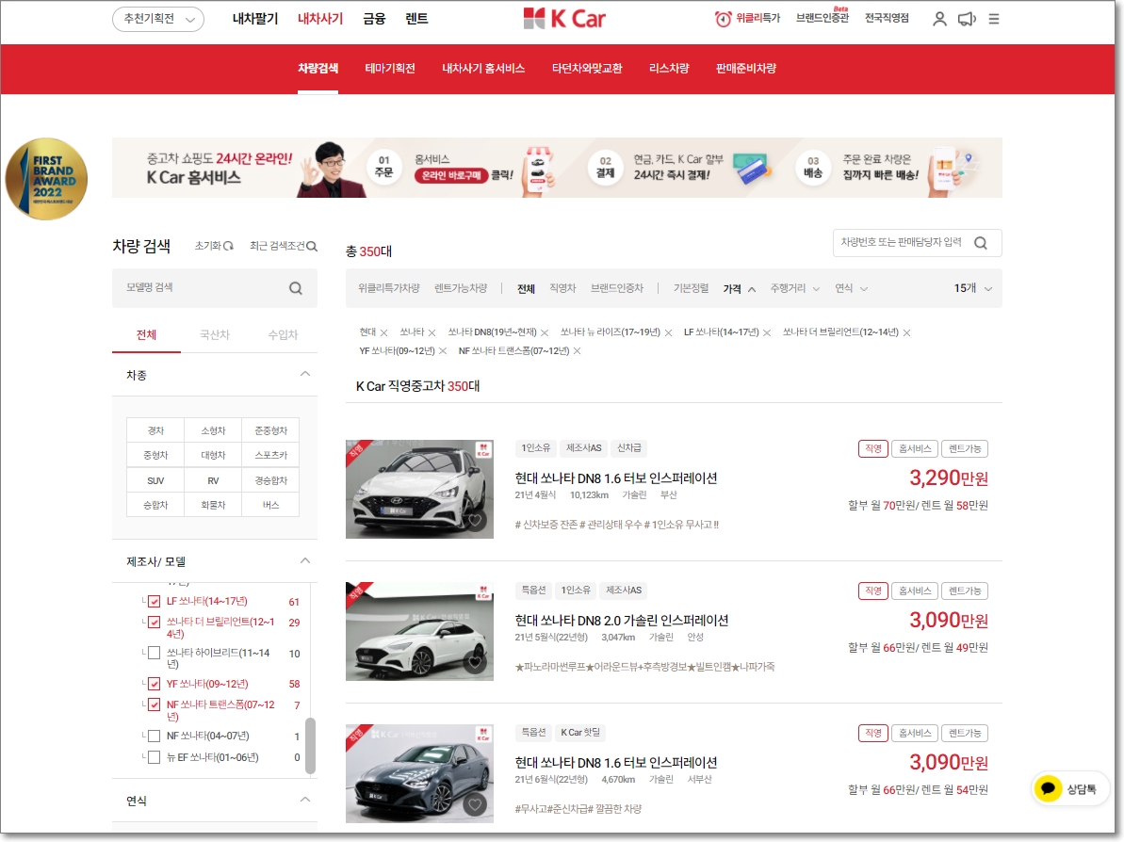Sort by 가격 ascending

[x=739, y=289]
